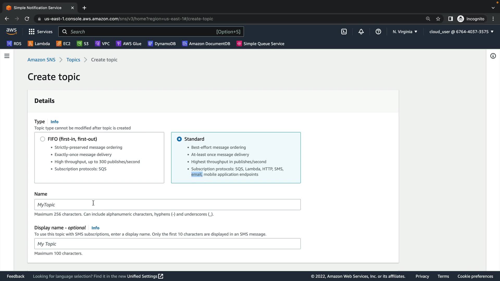Open Chrome tab search dropdown arrow
This screenshot has height=281, width=500.
click(493, 8)
